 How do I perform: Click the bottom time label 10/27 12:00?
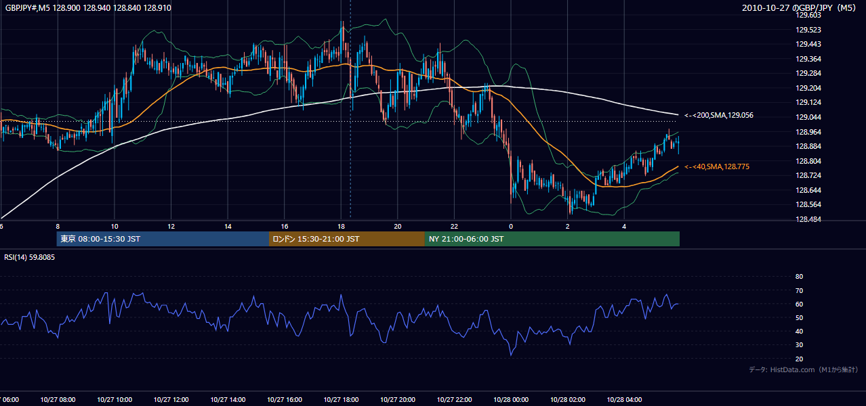pos(171,400)
